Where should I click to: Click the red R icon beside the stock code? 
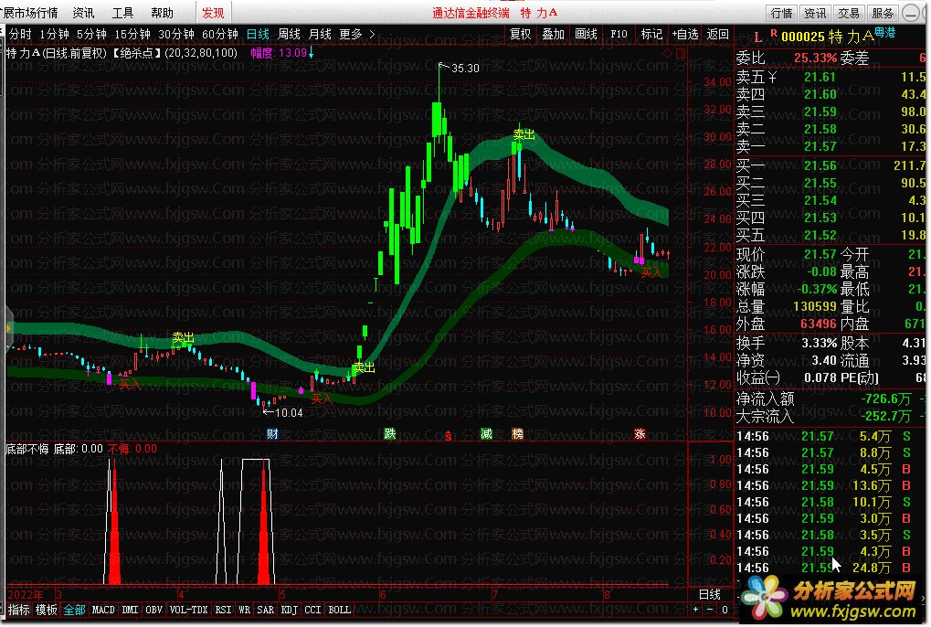pos(774,33)
